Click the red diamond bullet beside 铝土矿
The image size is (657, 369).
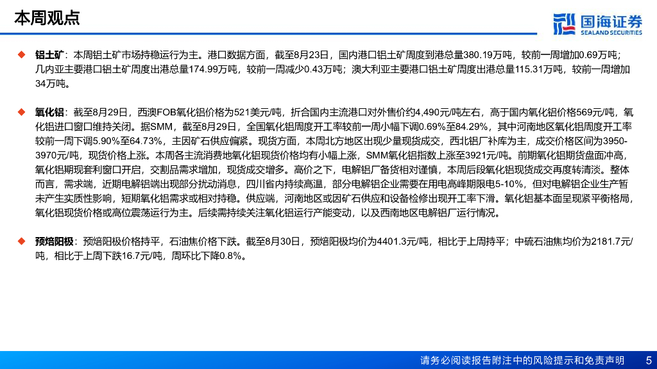tap(22, 55)
